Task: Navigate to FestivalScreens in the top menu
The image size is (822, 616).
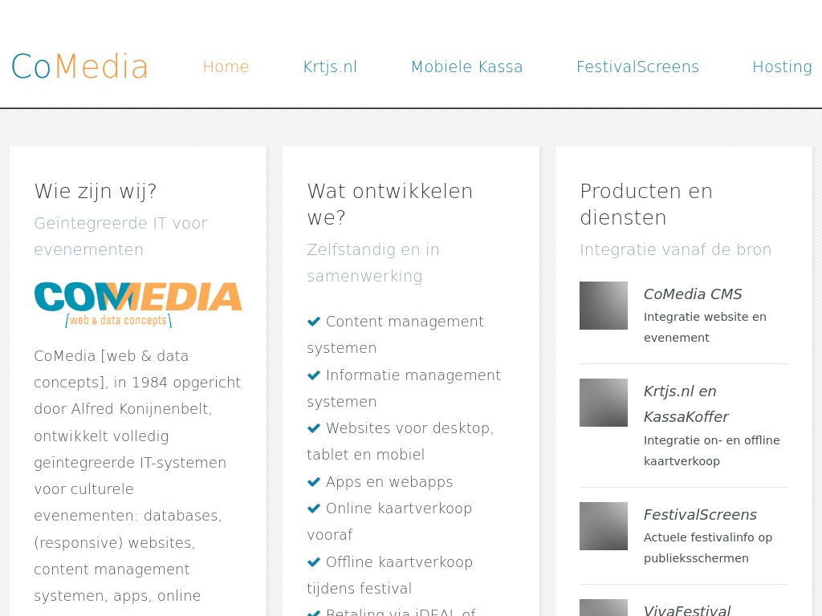Action: [x=637, y=67]
